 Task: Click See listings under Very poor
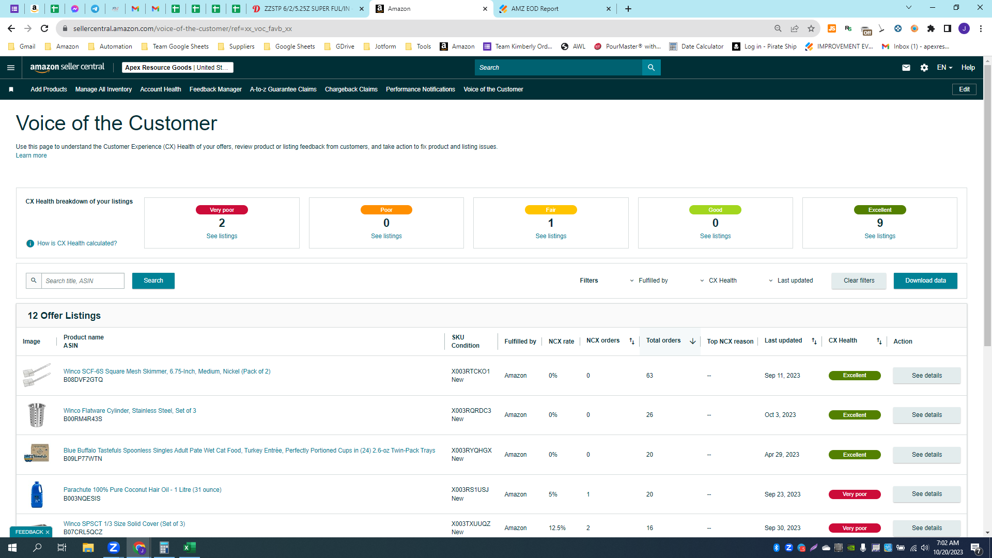coord(222,236)
